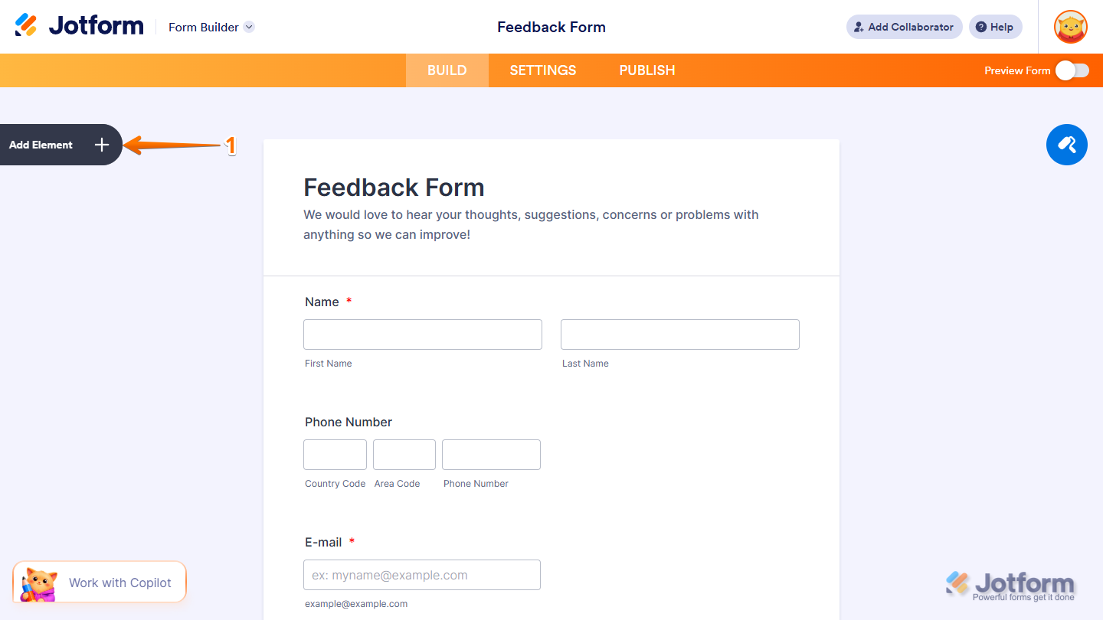Screen dimensions: 1103x620
Task: Open the Help menu
Action: [x=995, y=27]
